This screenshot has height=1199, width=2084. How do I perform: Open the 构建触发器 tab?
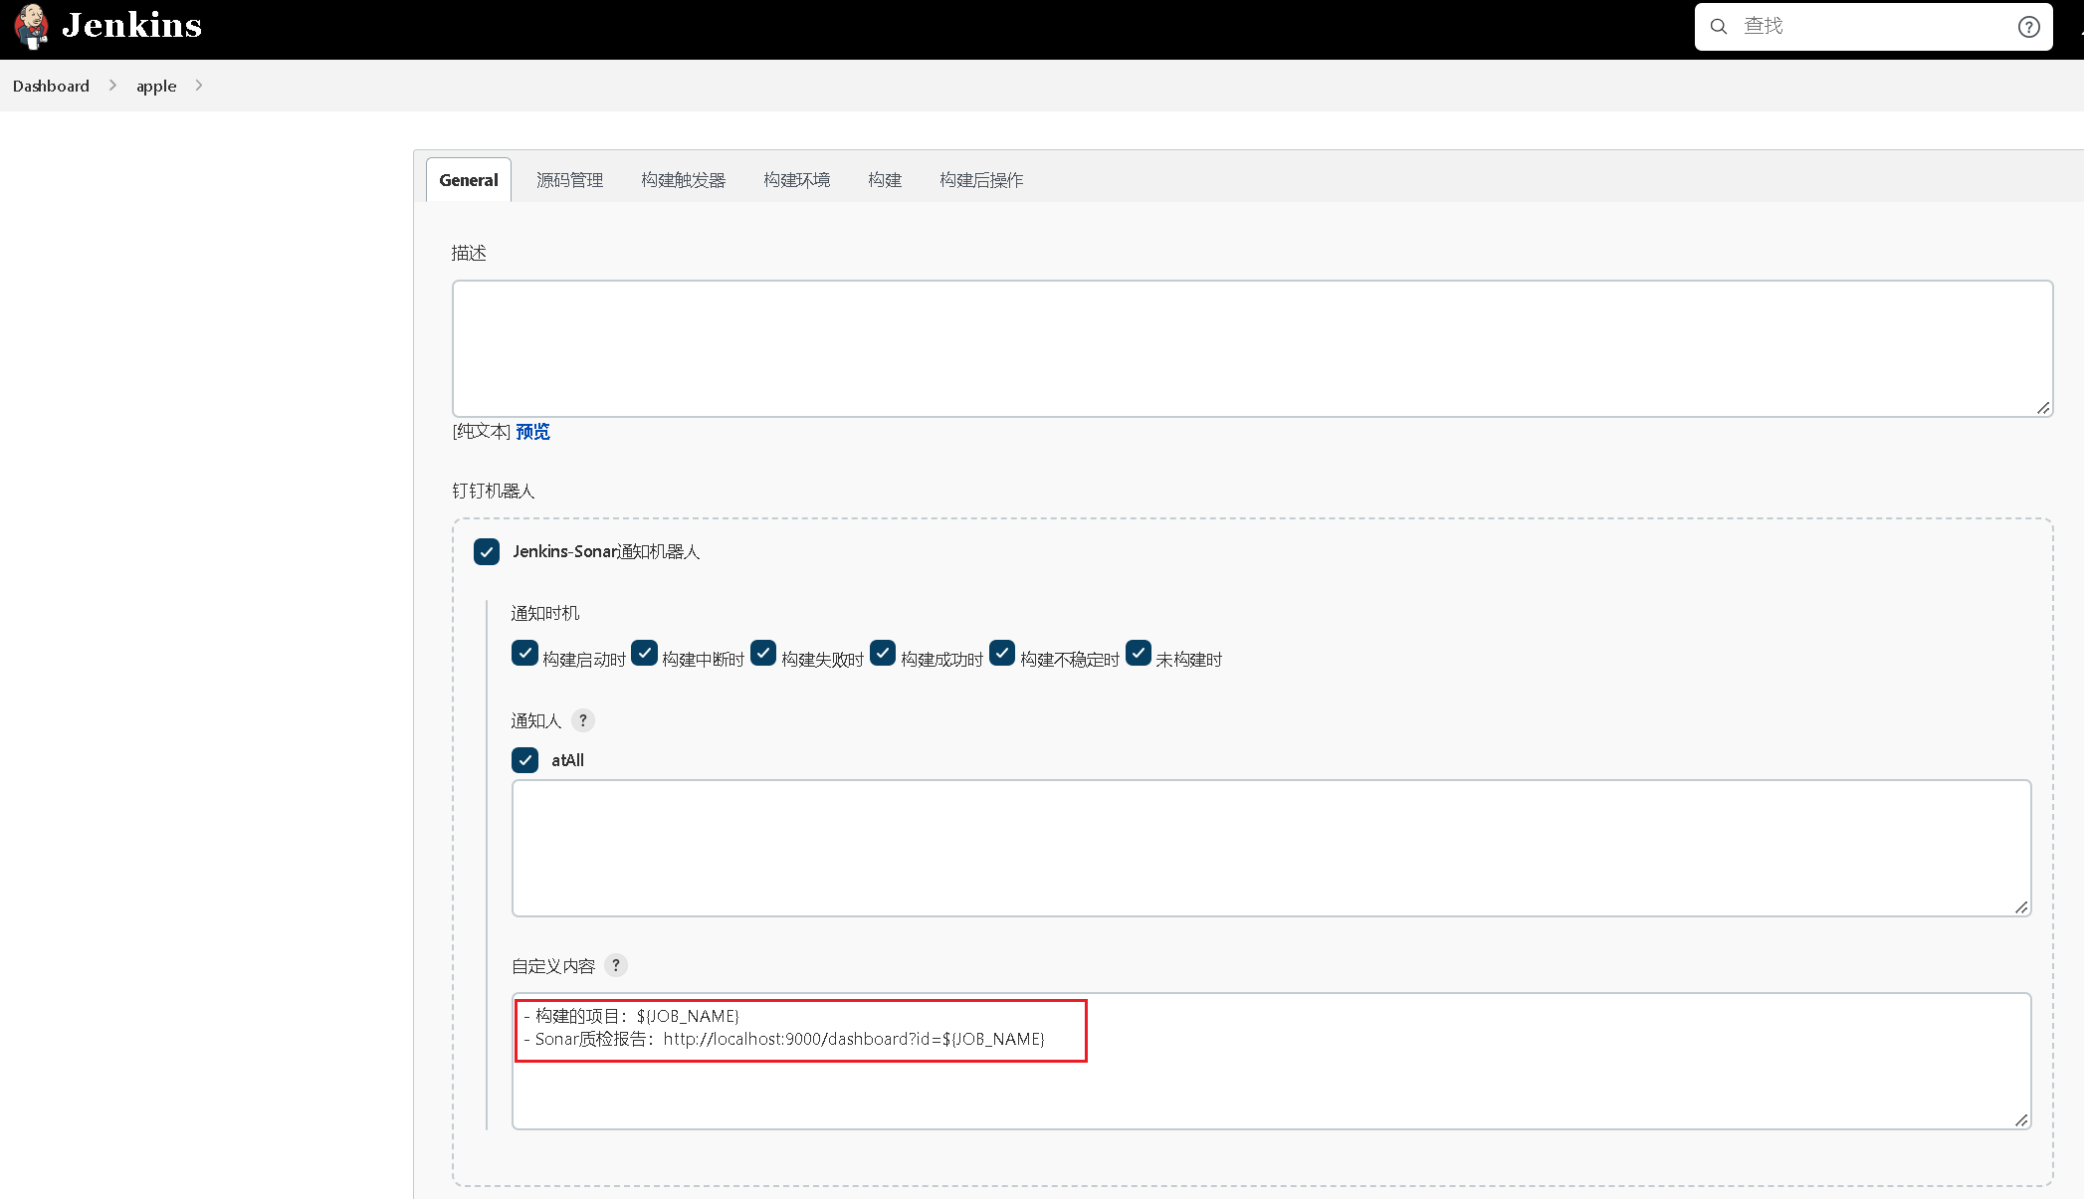click(x=683, y=179)
